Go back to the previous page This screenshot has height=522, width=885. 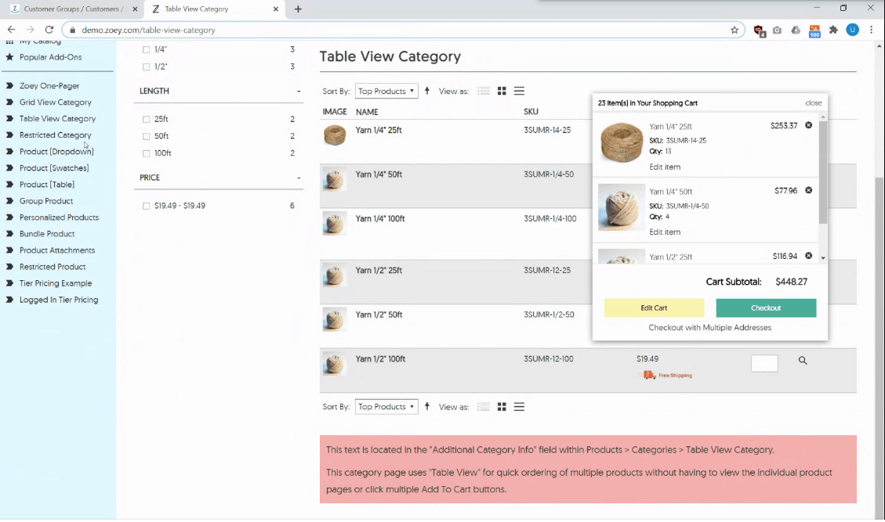coord(12,30)
